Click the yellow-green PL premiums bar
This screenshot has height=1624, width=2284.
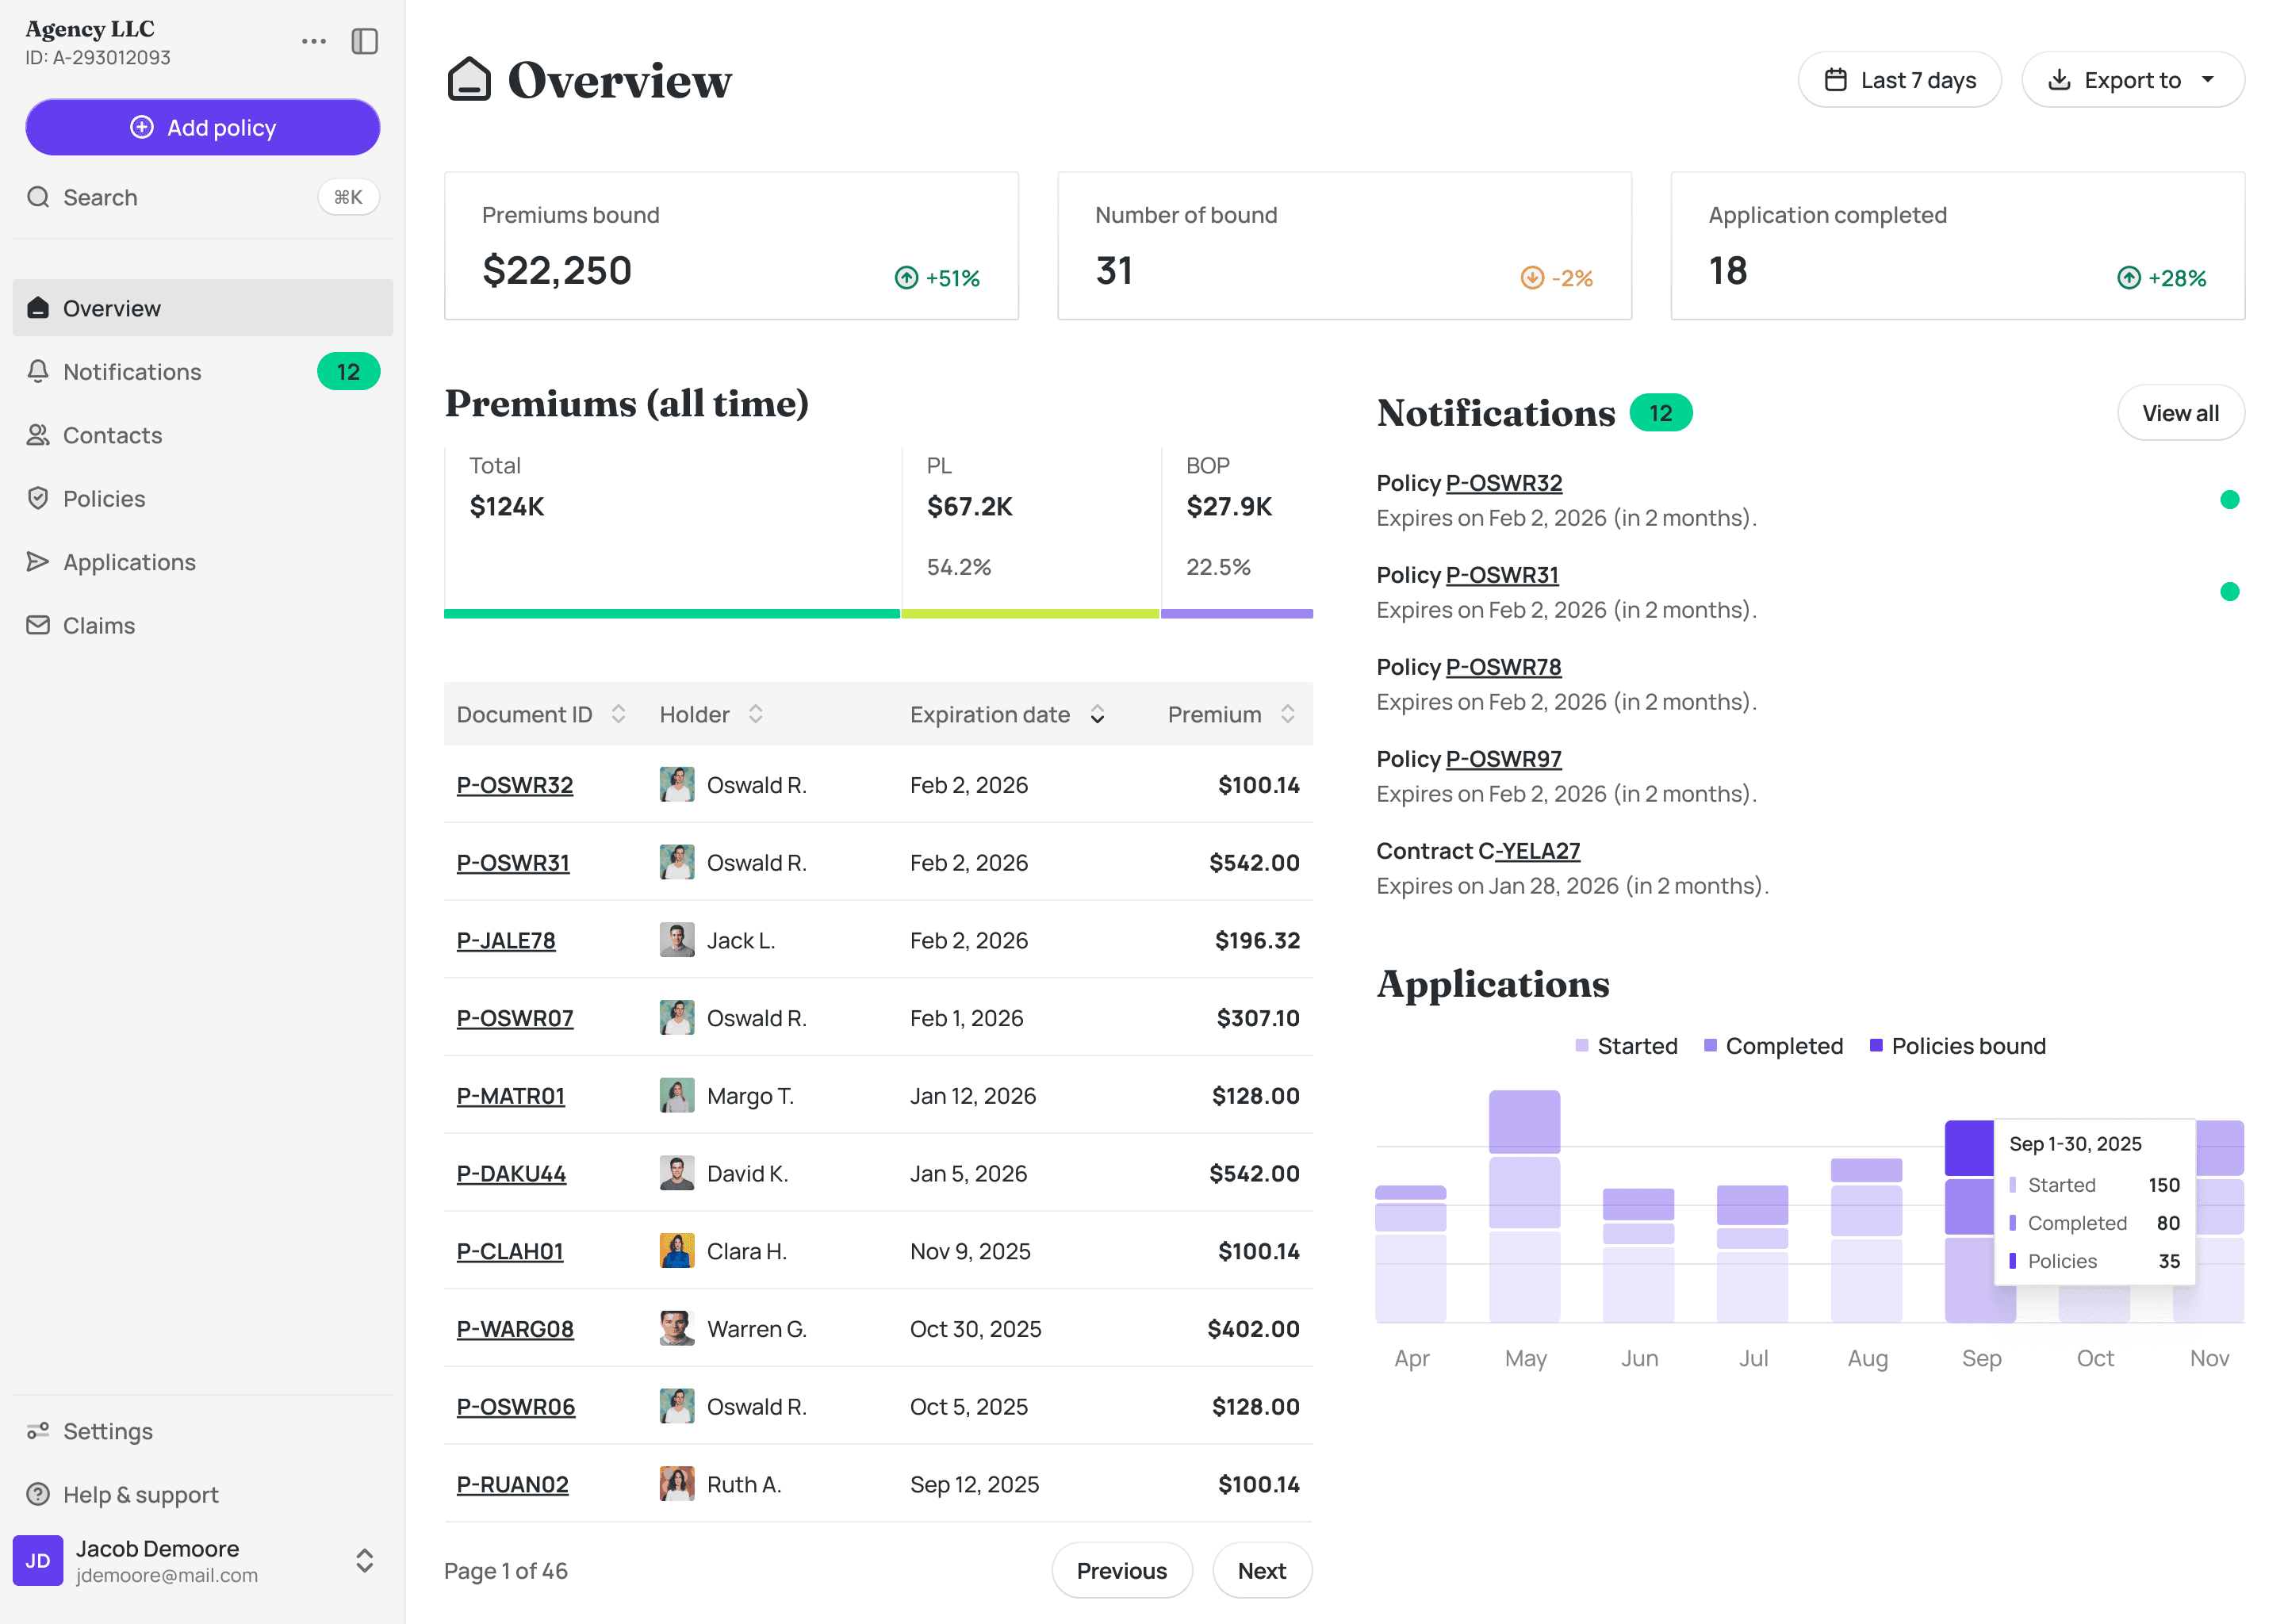coord(1030,613)
